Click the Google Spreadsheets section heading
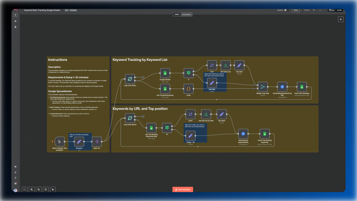This screenshot has width=357, height=201. pyautogui.click(x=60, y=91)
